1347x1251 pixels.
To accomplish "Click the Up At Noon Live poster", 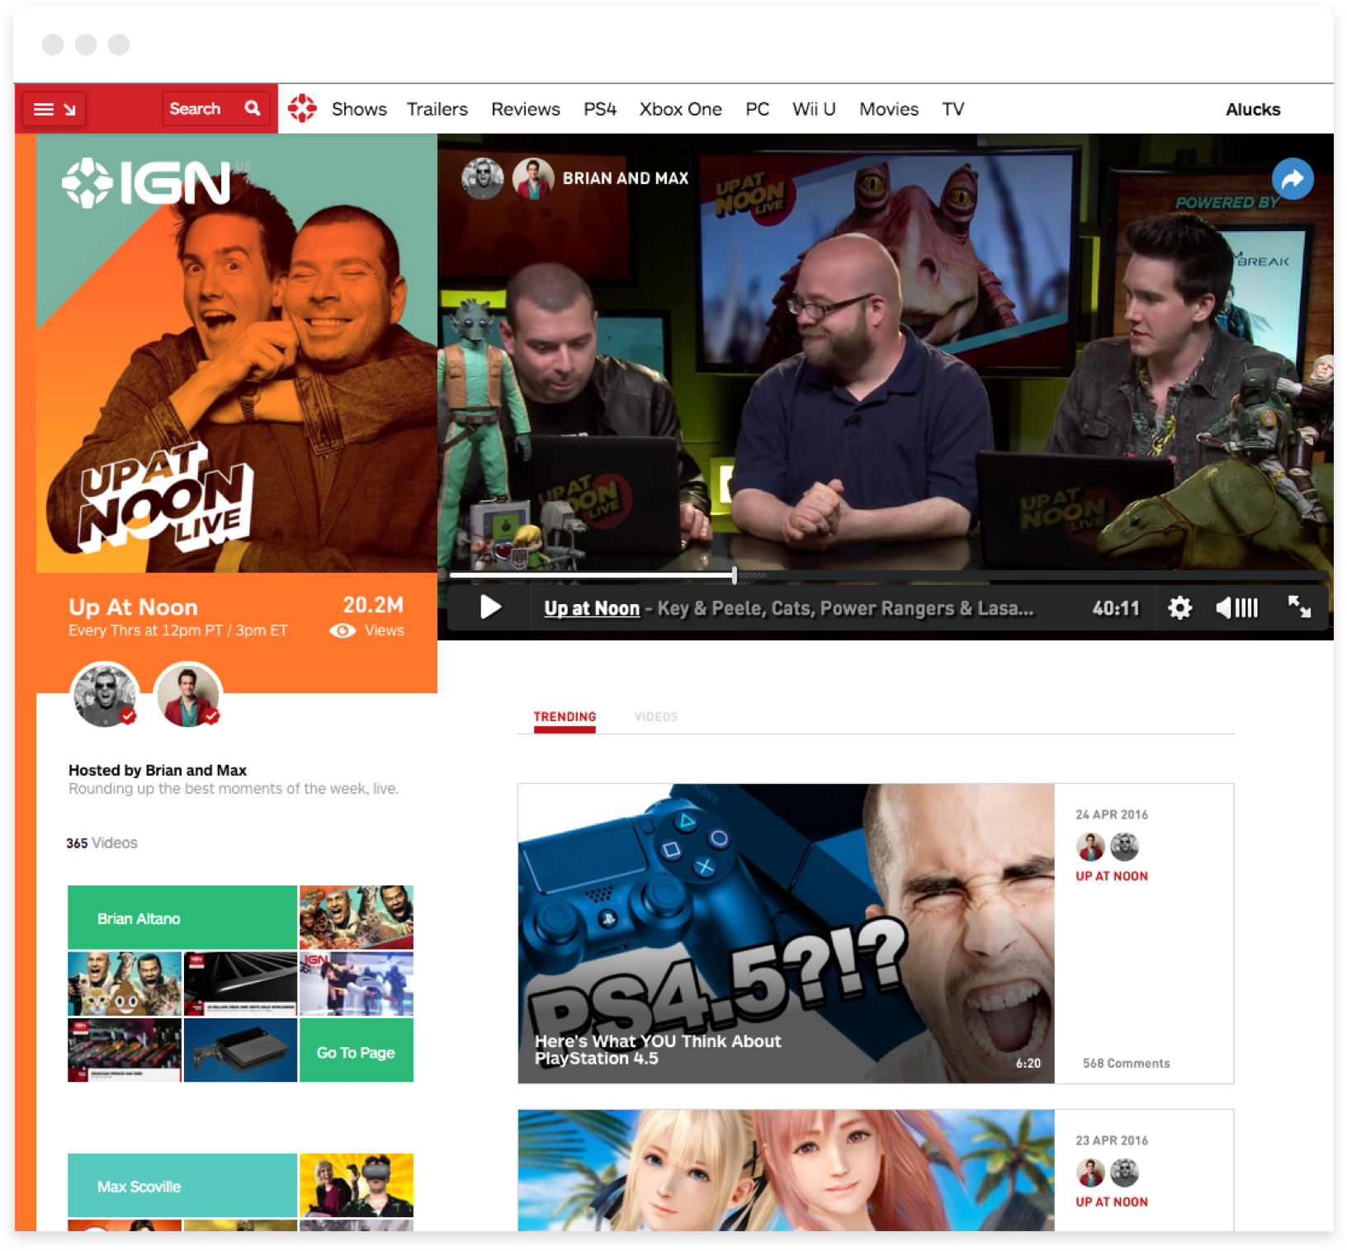I will tap(237, 353).
